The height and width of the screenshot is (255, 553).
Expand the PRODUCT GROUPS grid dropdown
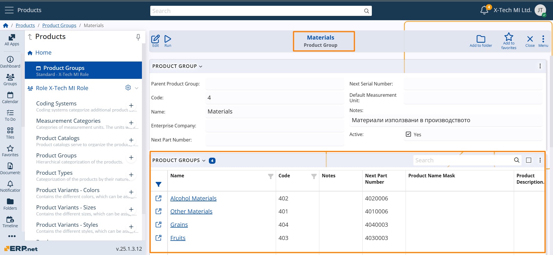click(x=204, y=161)
